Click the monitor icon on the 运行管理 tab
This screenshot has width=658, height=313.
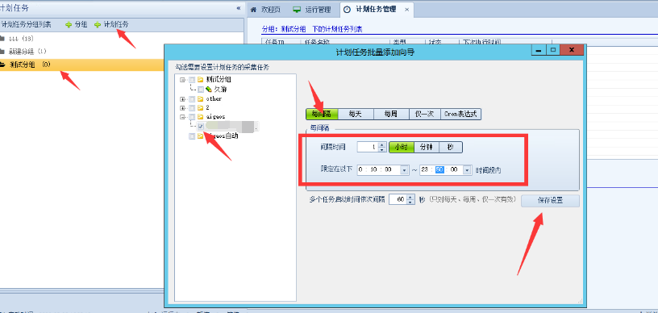(297, 9)
